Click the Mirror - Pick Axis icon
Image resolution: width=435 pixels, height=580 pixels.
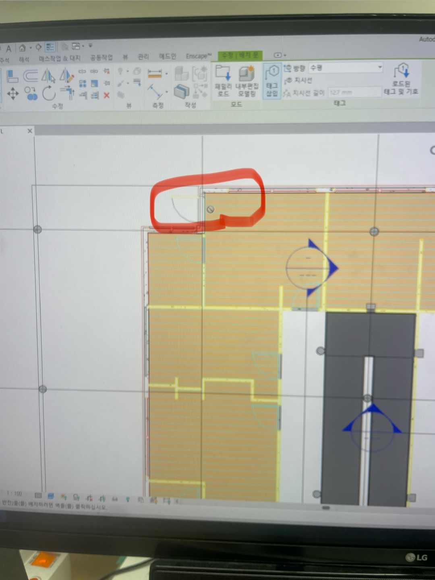48,76
